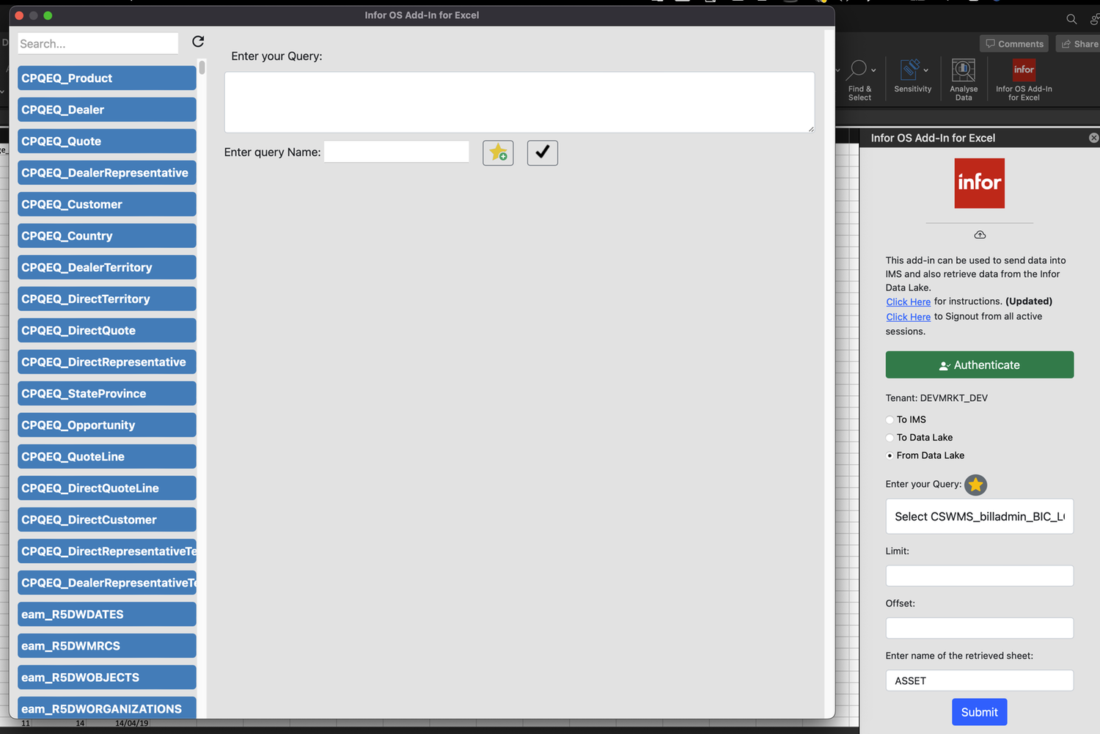Select the To IMS radio option
This screenshot has height=734, width=1100.
click(x=890, y=420)
